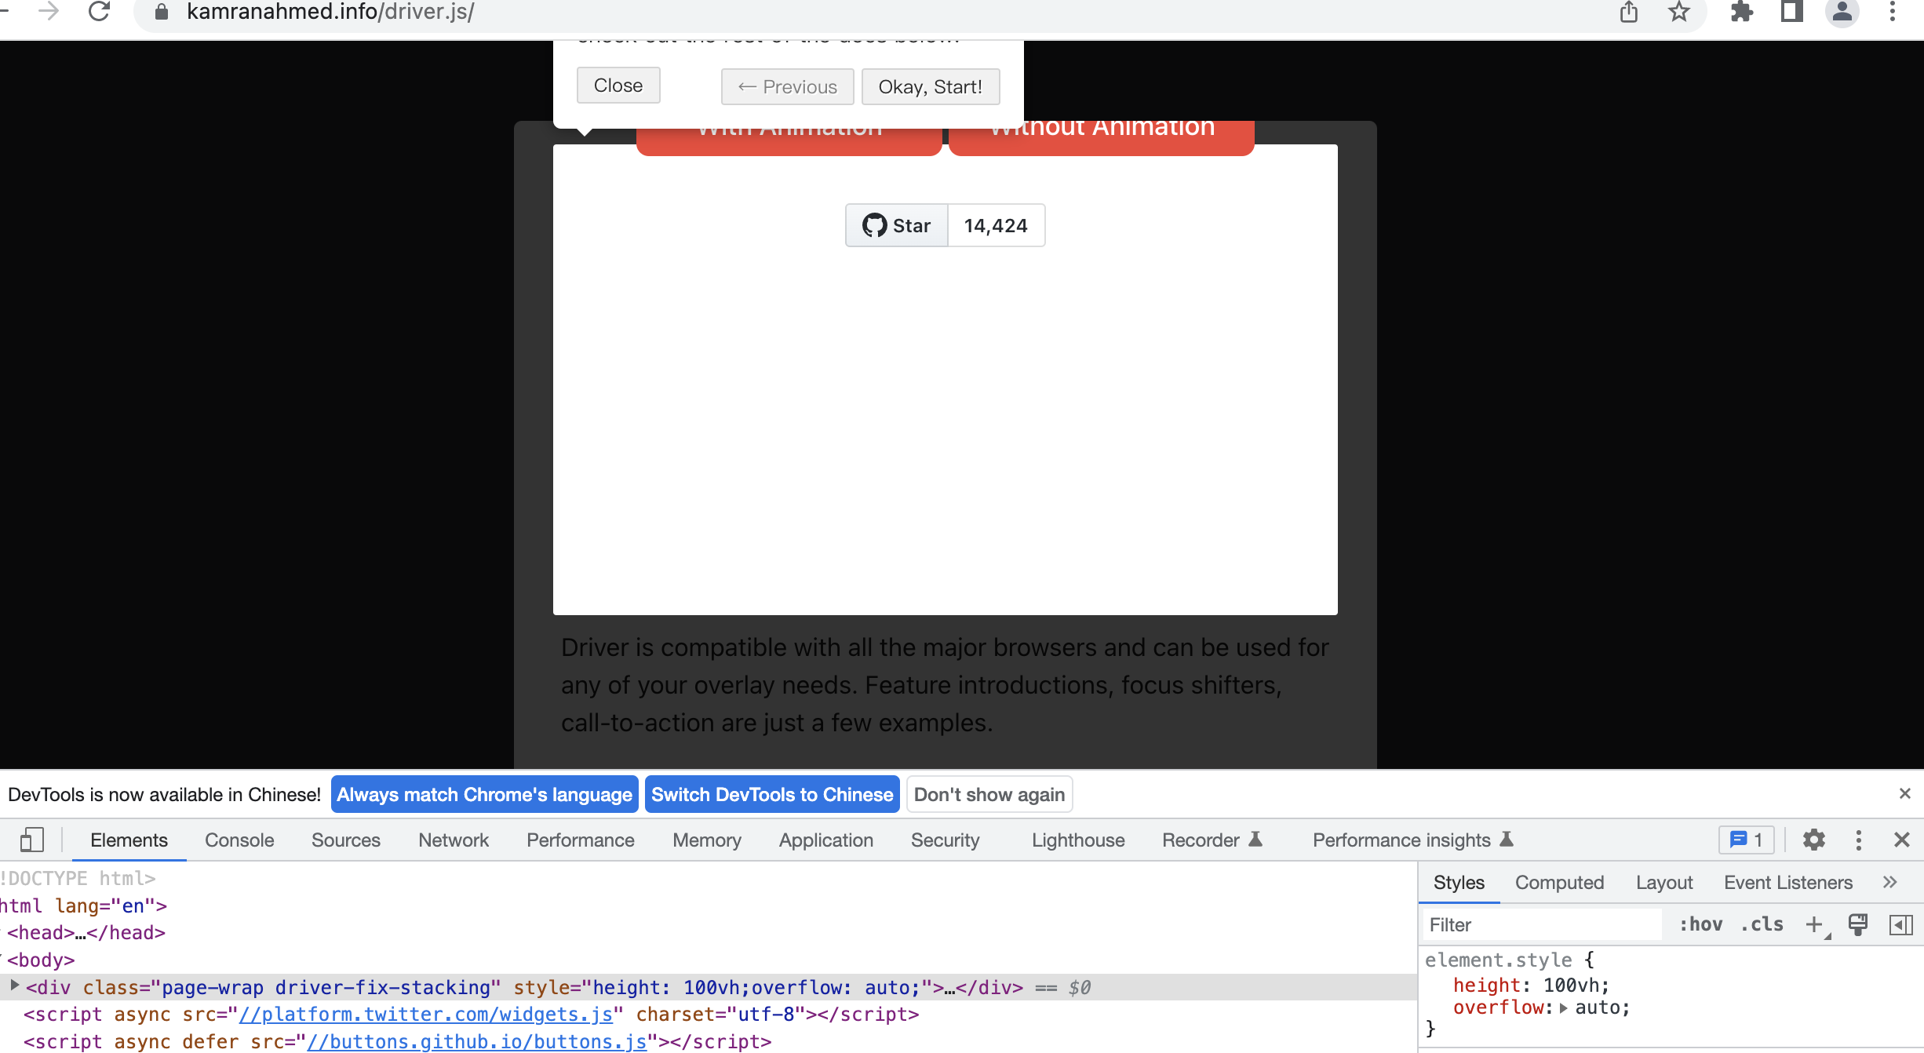Open DevTools Settings with the gear icon
This screenshot has height=1053, width=1924.
coord(1813,840)
